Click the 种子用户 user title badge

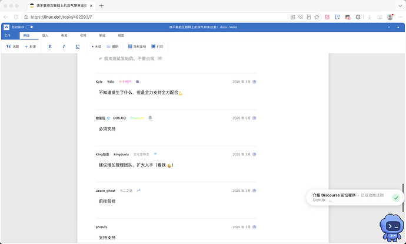(125, 82)
